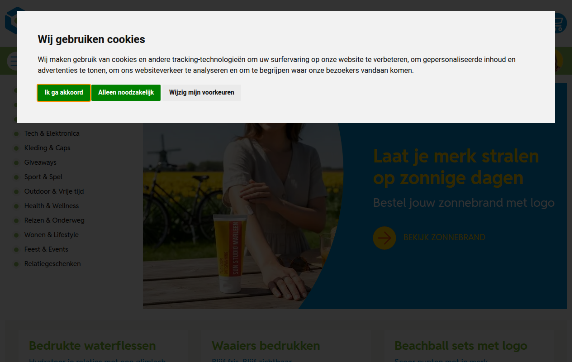This screenshot has width=579, height=362.
Task: Select Health & Wellness category
Action: pos(52,206)
